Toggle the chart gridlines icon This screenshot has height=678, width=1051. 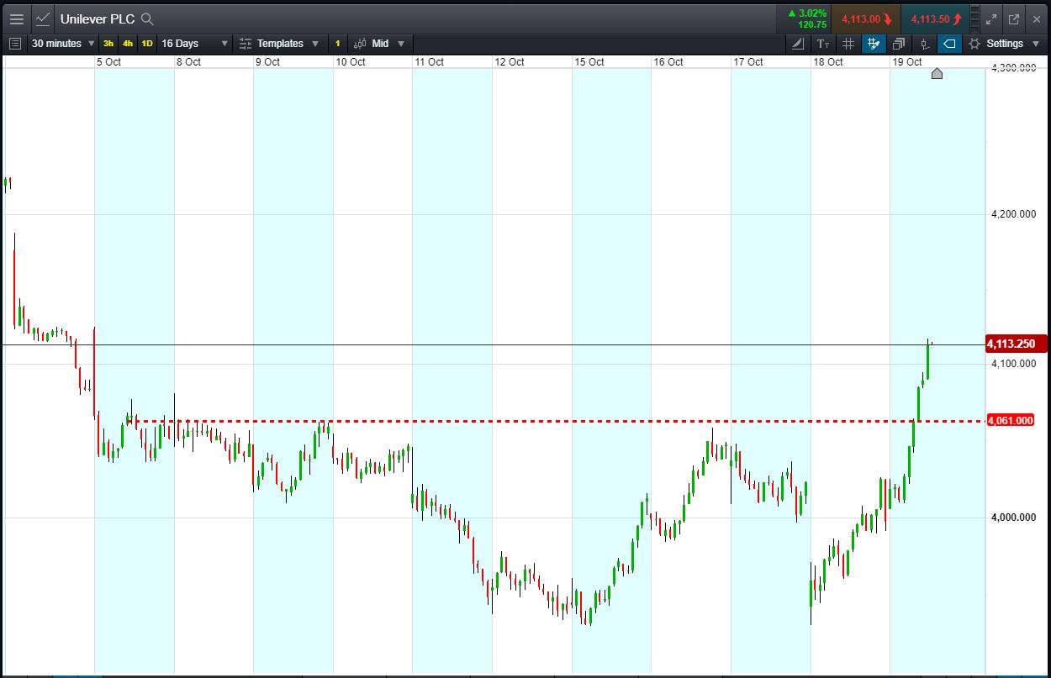pyautogui.click(x=848, y=44)
